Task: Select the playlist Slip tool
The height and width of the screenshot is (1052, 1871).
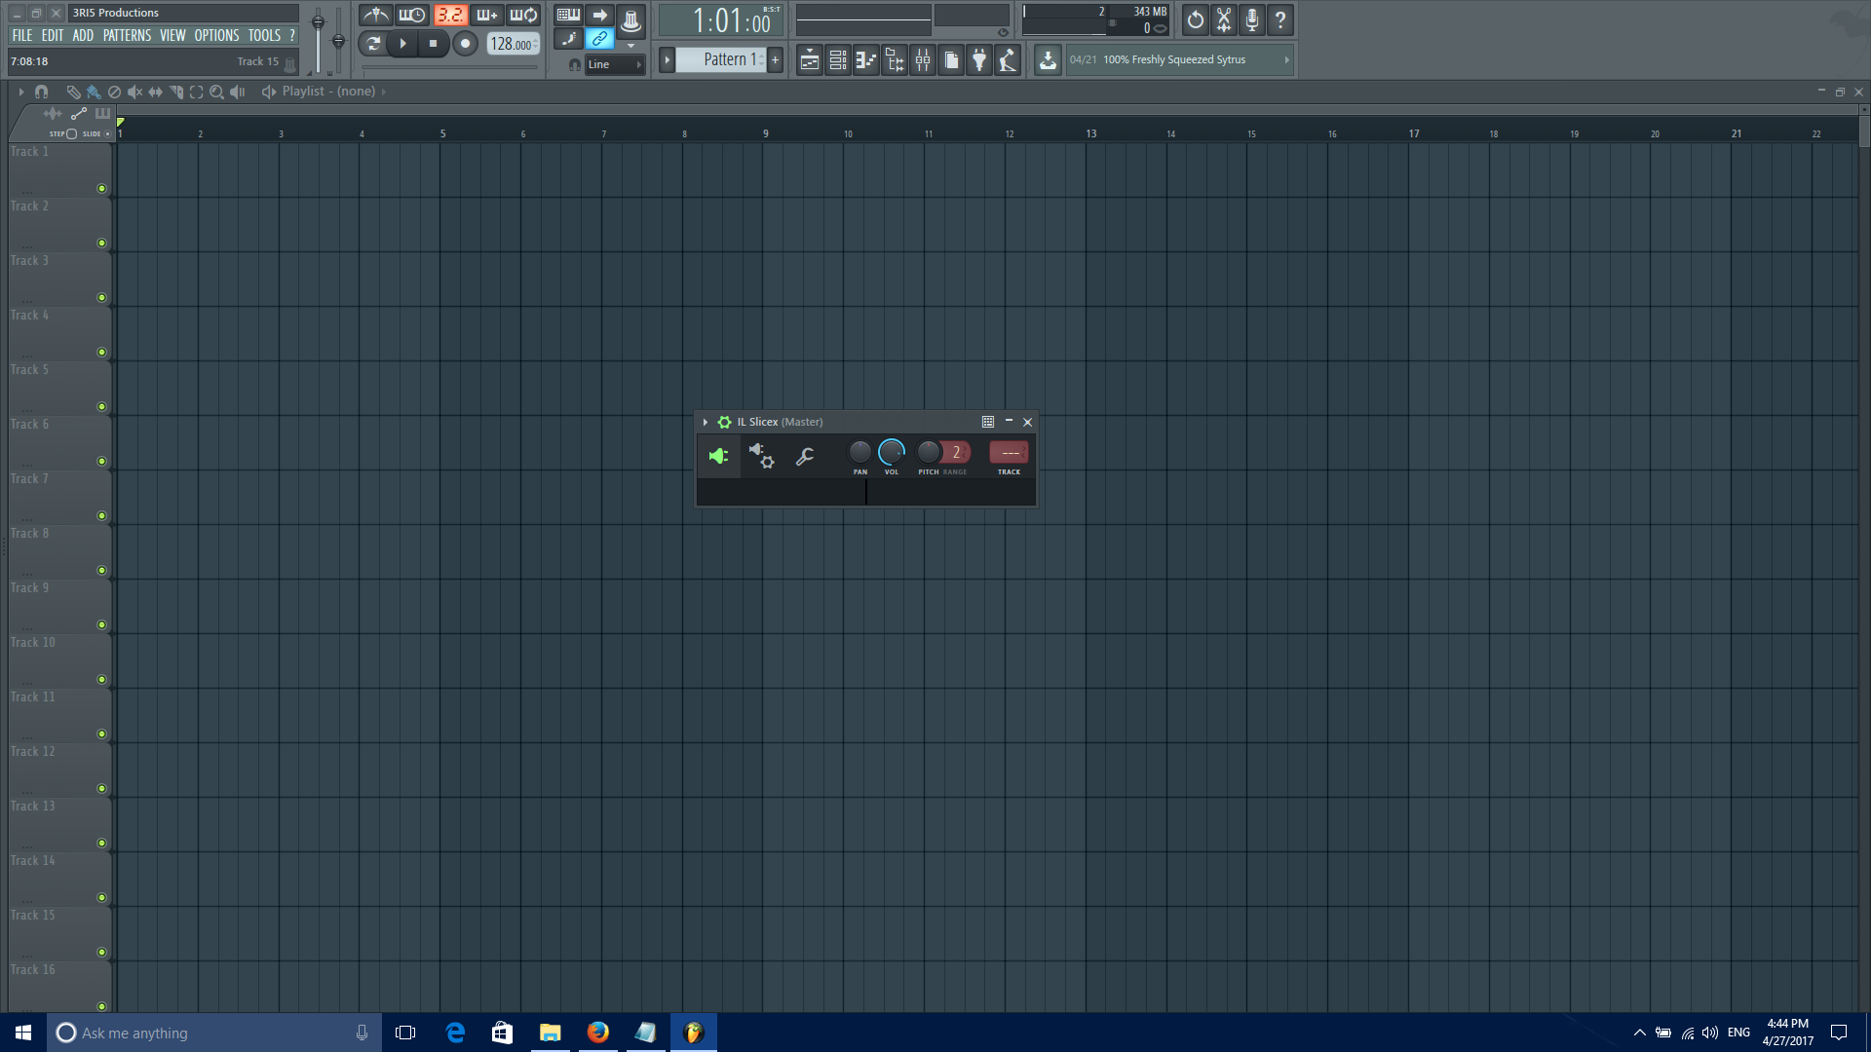Action: [x=155, y=92]
